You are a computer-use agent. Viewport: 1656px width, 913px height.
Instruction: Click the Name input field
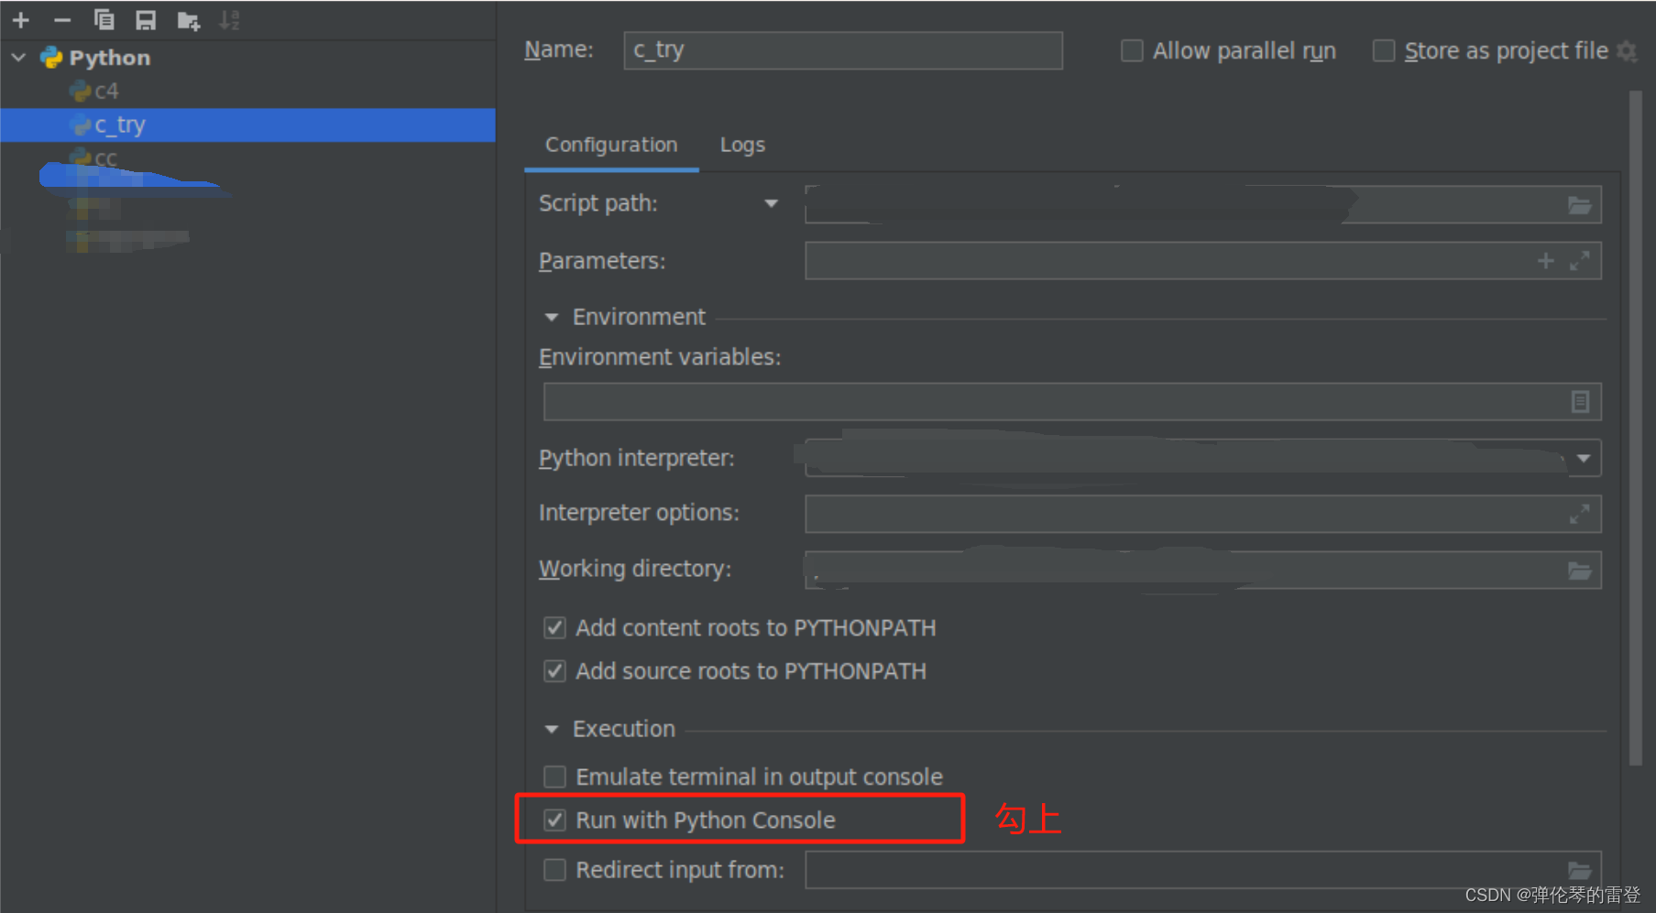tap(843, 50)
